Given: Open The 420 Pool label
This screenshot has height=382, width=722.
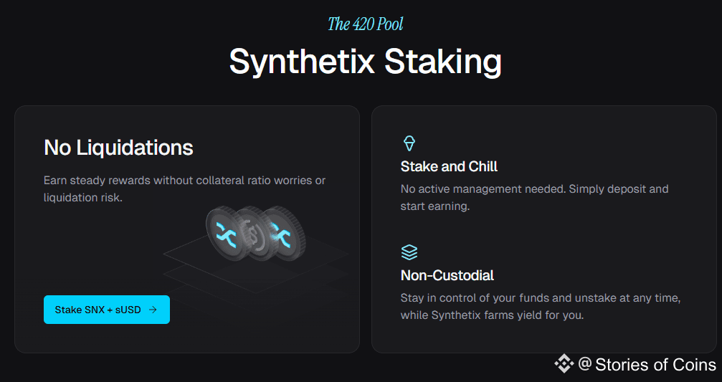Looking at the screenshot, I should (365, 24).
